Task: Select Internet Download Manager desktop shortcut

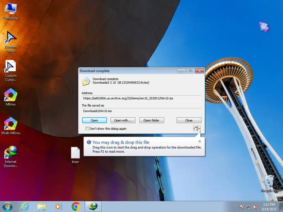Action: [x=11, y=157]
